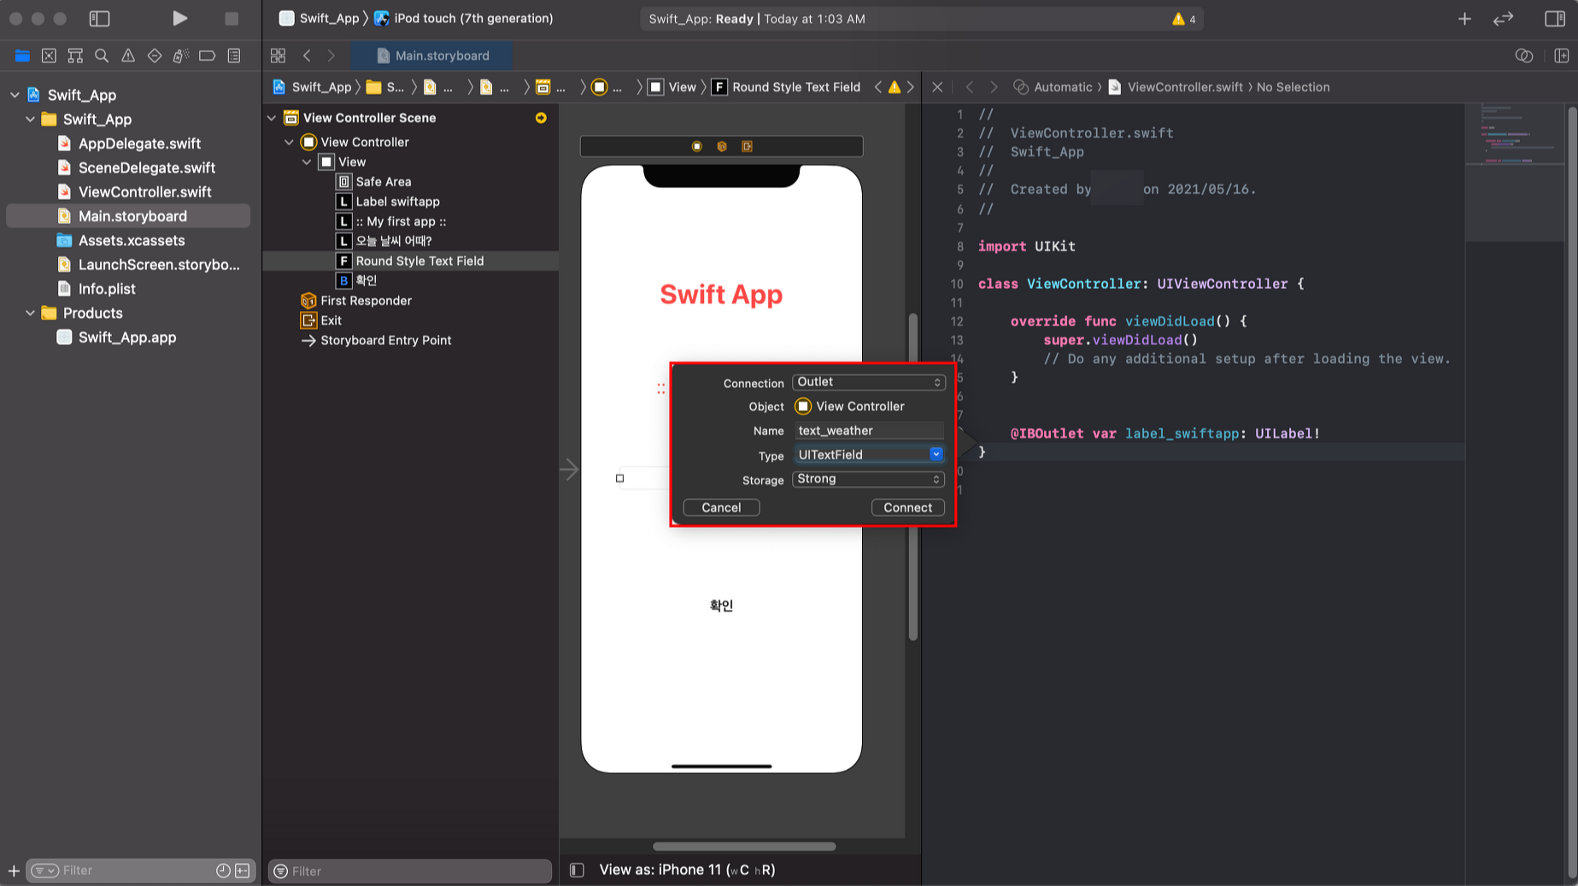Open the Breakpoint navigator

pos(207,56)
